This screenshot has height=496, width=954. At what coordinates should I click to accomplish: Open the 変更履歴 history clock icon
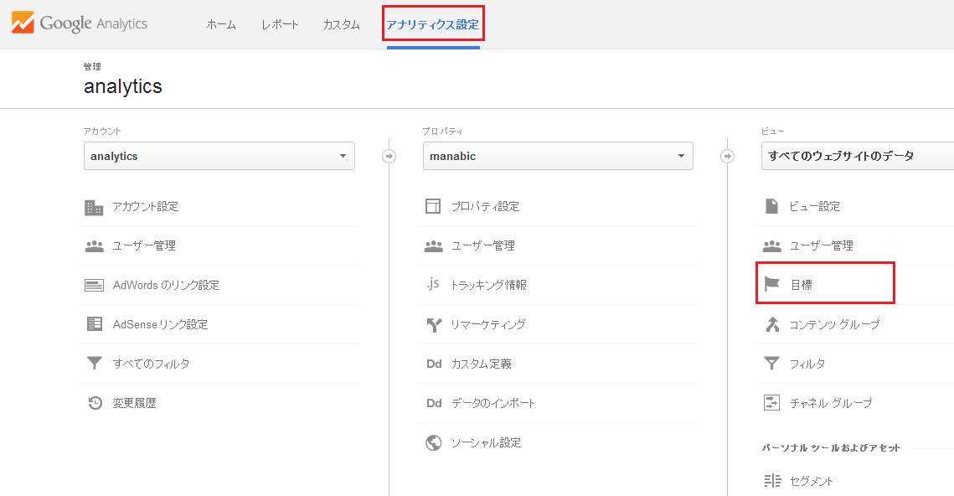[95, 403]
